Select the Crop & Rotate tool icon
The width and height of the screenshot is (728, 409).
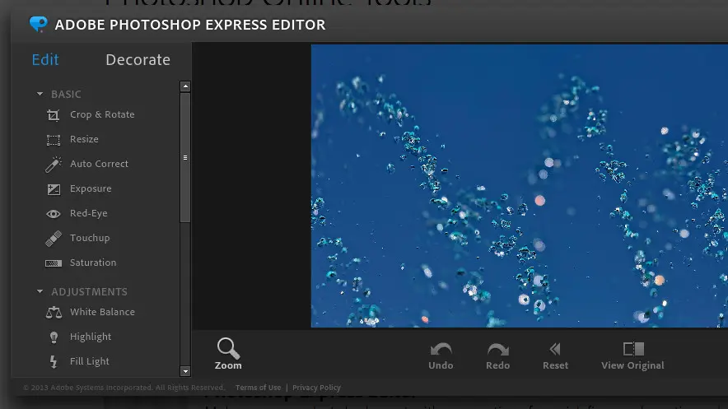[x=54, y=115]
